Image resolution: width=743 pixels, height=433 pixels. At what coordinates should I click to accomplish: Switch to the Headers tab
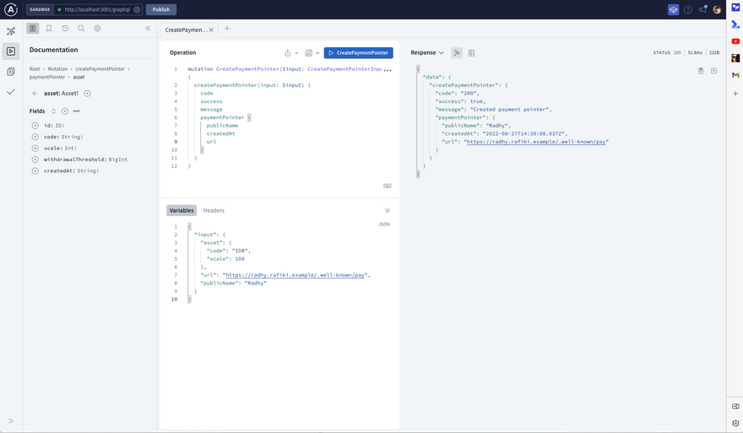click(x=214, y=210)
